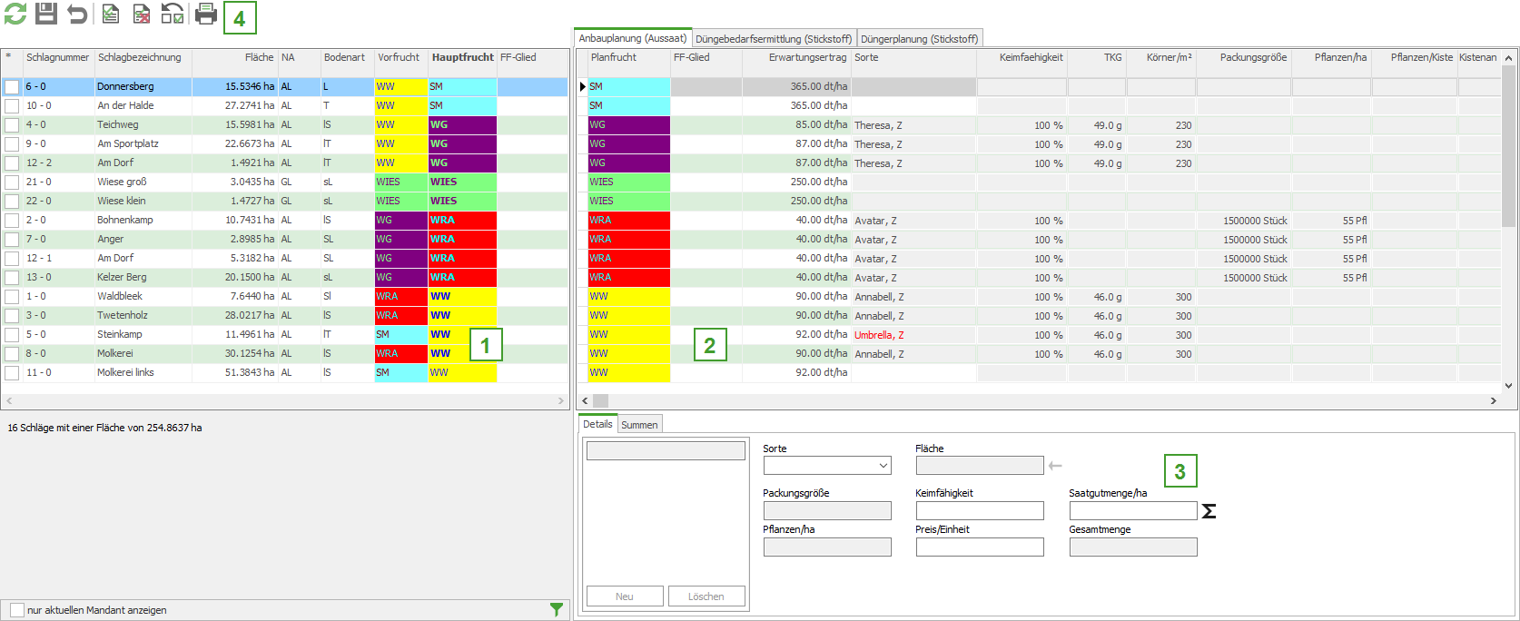
Task: Click the Keimfähigkeit input field
Action: click(979, 511)
